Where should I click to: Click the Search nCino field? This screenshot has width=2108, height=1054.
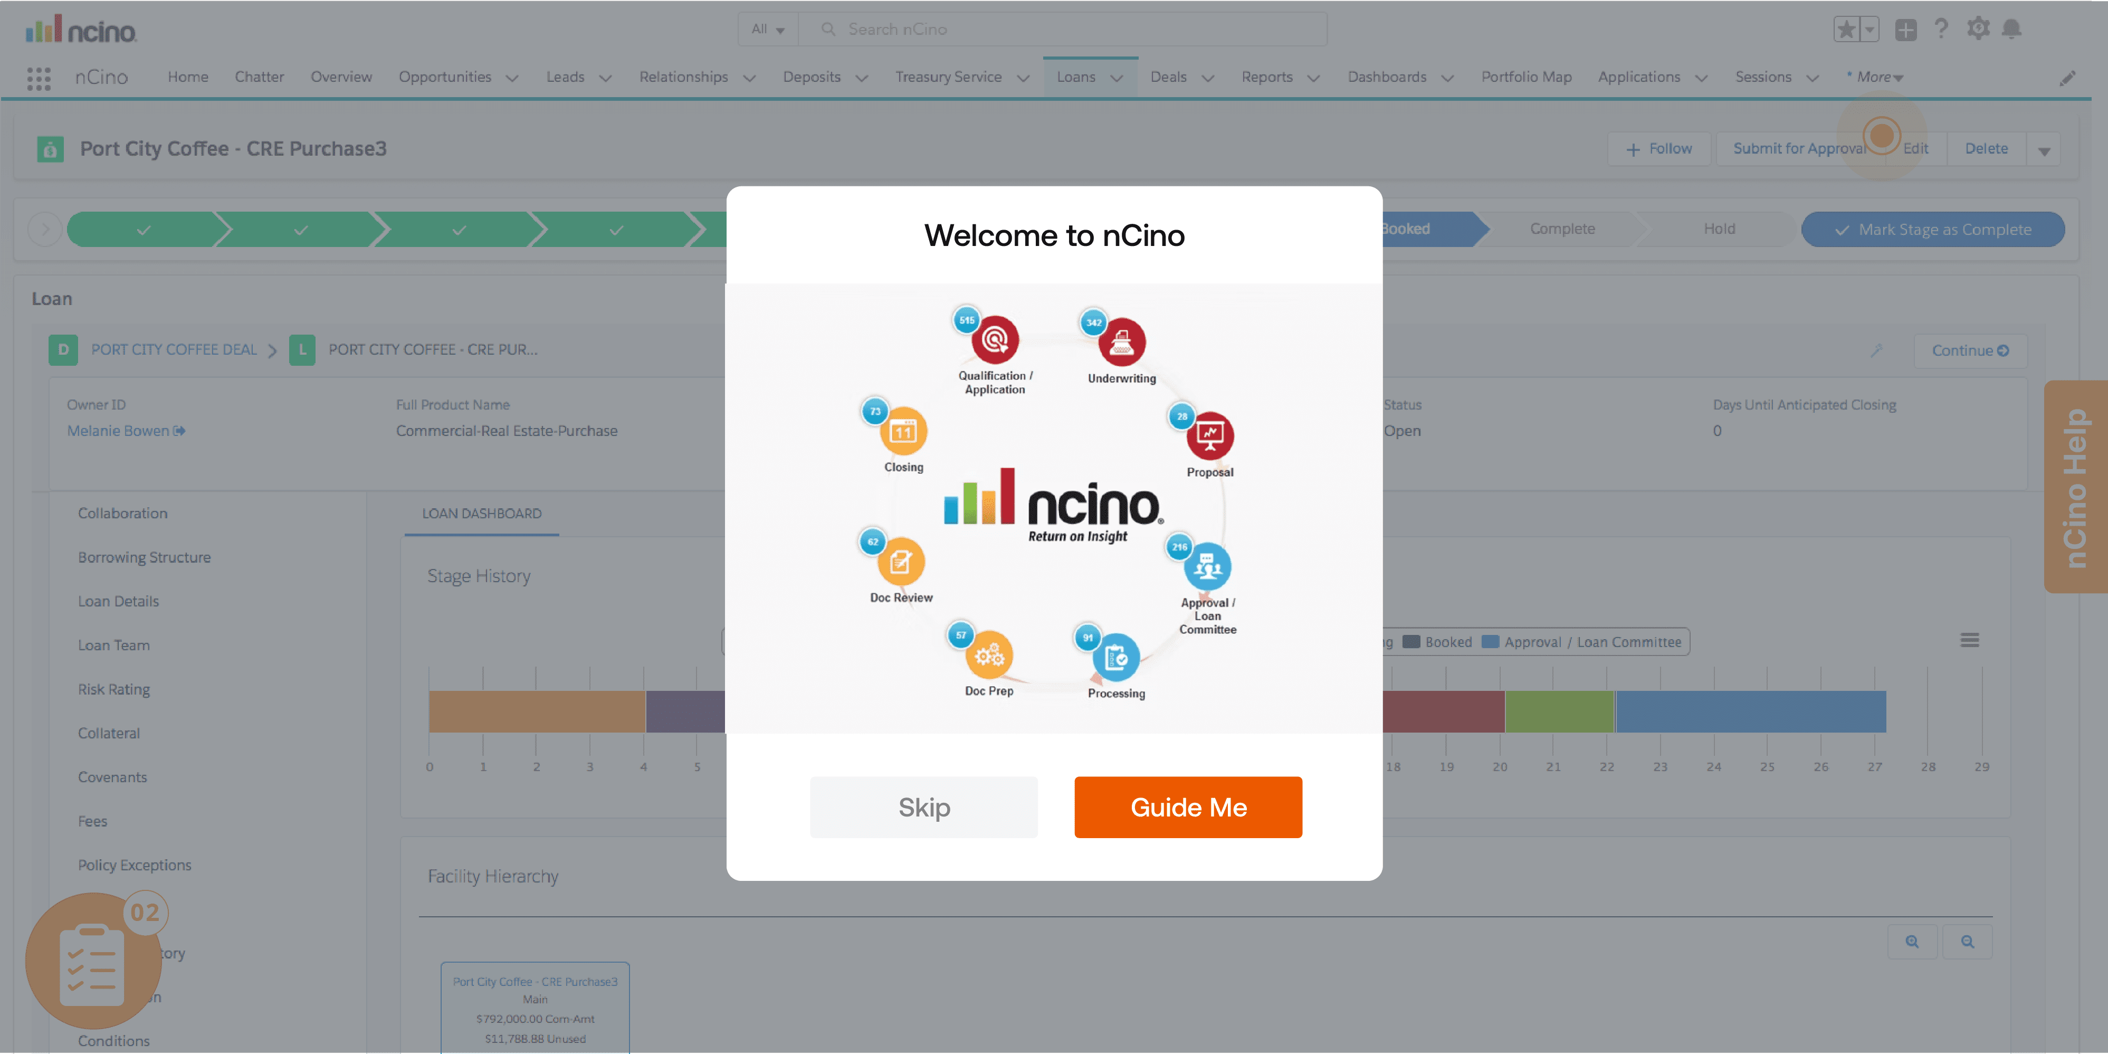[x=1062, y=30]
